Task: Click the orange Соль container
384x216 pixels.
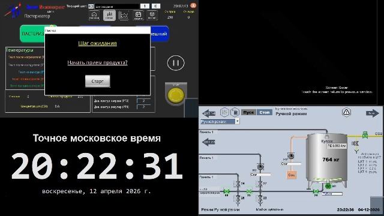Action: coord(292,175)
